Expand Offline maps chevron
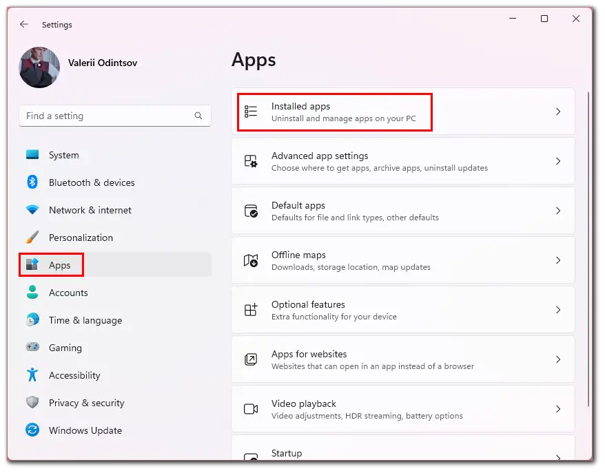This screenshot has height=473, width=605. point(558,260)
